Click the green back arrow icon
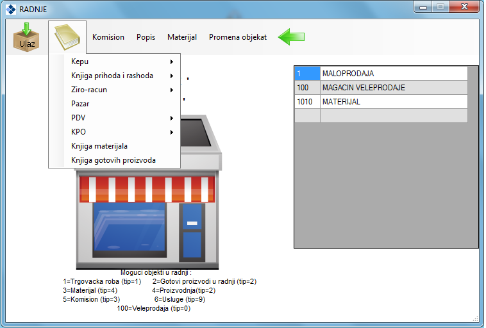The width and height of the screenshot is (486, 328). click(291, 37)
